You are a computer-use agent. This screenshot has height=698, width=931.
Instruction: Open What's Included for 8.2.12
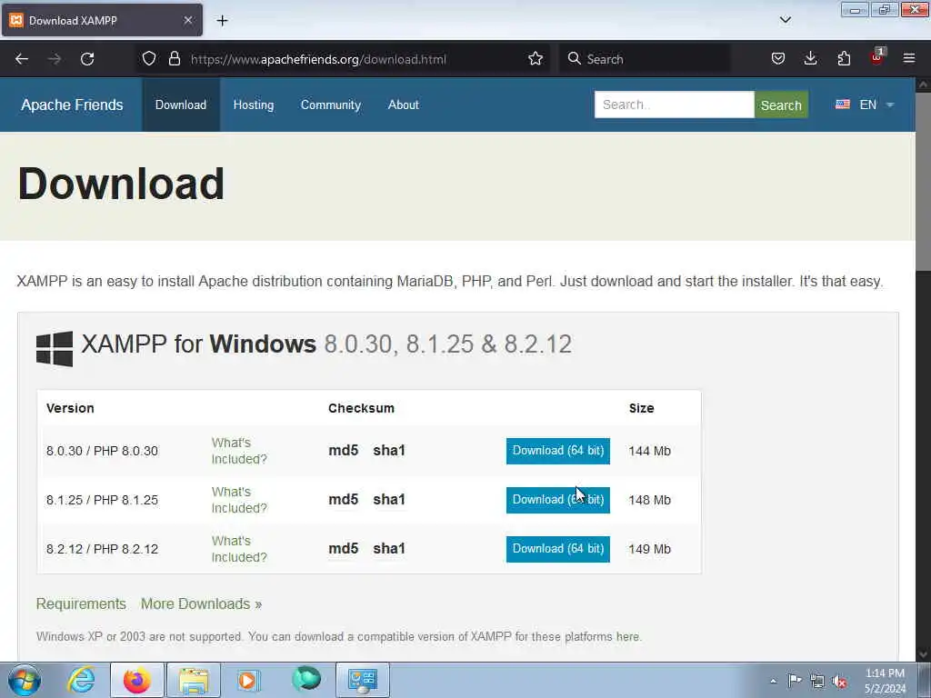[239, 549]
